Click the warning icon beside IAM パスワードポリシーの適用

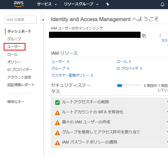(x=57, y=143)
